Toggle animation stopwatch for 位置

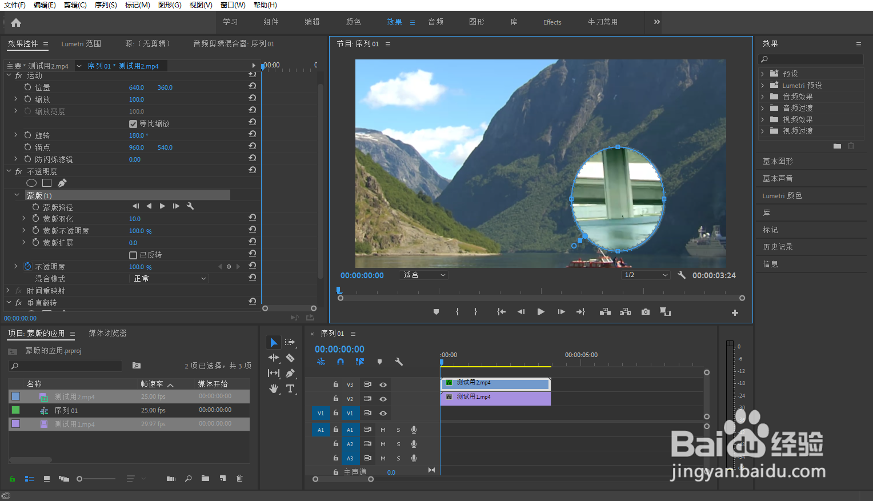point(27,87)
